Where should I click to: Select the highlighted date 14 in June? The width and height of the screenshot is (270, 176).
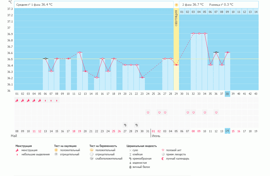click(x=227, y=131)
